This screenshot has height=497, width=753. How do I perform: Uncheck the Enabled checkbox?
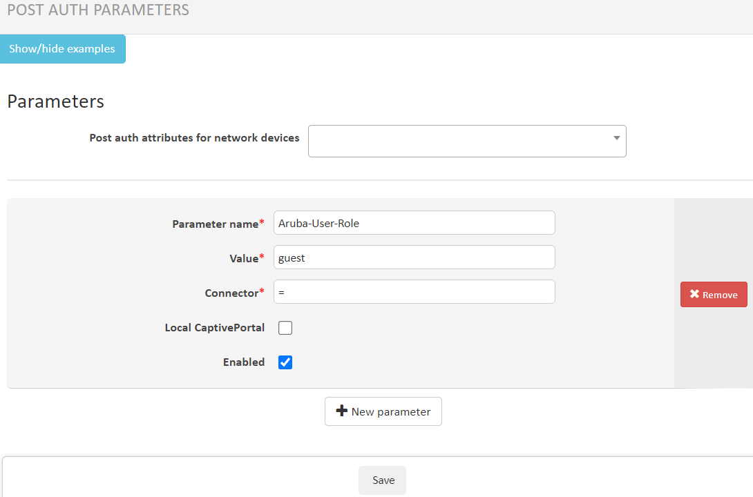pyautogui.click(x=285, y=362)
